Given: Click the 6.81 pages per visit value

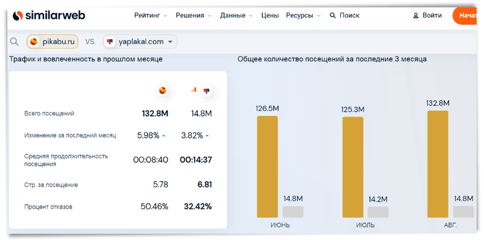Looking at the screenshot, I should (205, 185).
